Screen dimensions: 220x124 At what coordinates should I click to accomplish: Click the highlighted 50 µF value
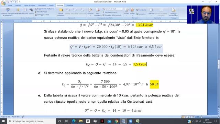154,84
